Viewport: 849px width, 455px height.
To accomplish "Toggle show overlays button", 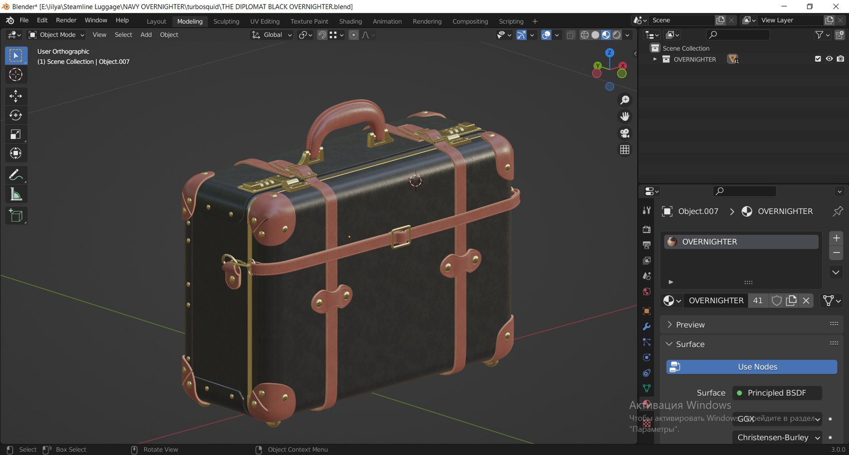I will tap(546, 35).
